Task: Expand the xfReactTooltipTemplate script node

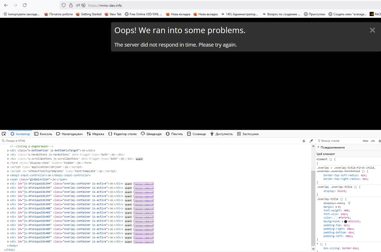Action: 8,171
